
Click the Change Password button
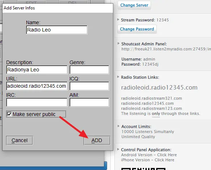pos(137,29)
